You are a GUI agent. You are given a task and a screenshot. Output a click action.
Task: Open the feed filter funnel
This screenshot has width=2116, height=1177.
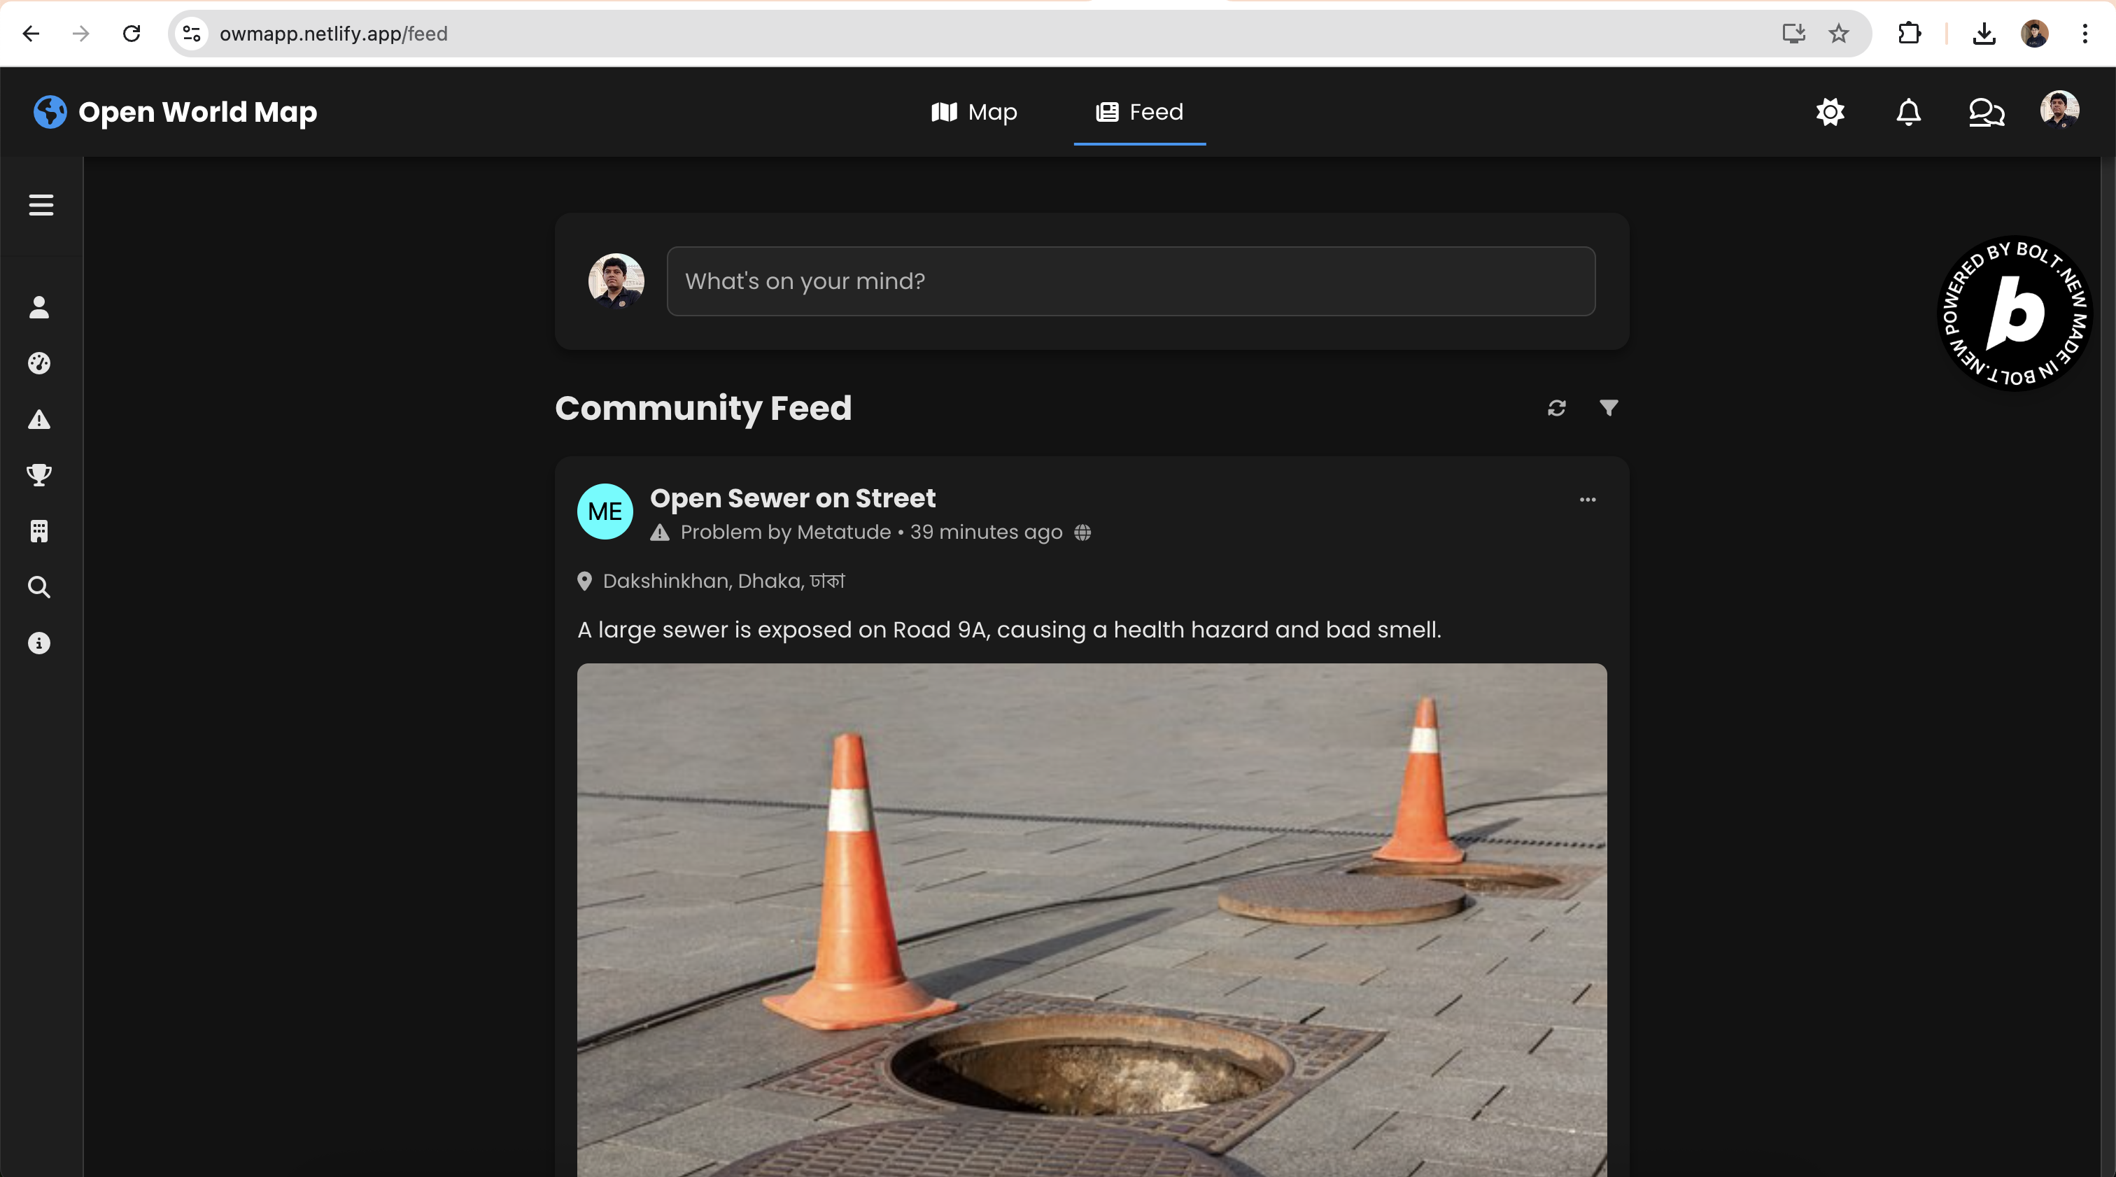(1609, 407)
